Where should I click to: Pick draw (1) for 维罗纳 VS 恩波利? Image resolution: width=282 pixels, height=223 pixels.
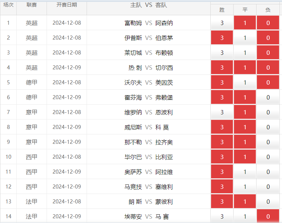tap(245, 112)
